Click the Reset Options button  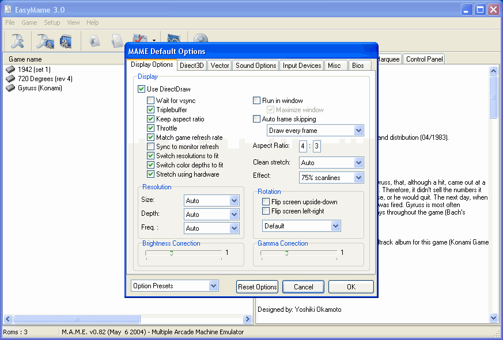[x=258, y=287]
